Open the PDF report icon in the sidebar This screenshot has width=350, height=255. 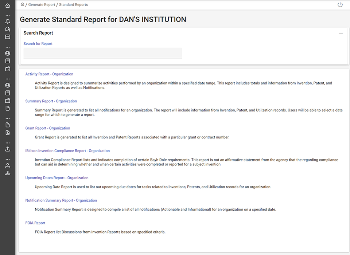pyautogui.click(x=7, y=132)
